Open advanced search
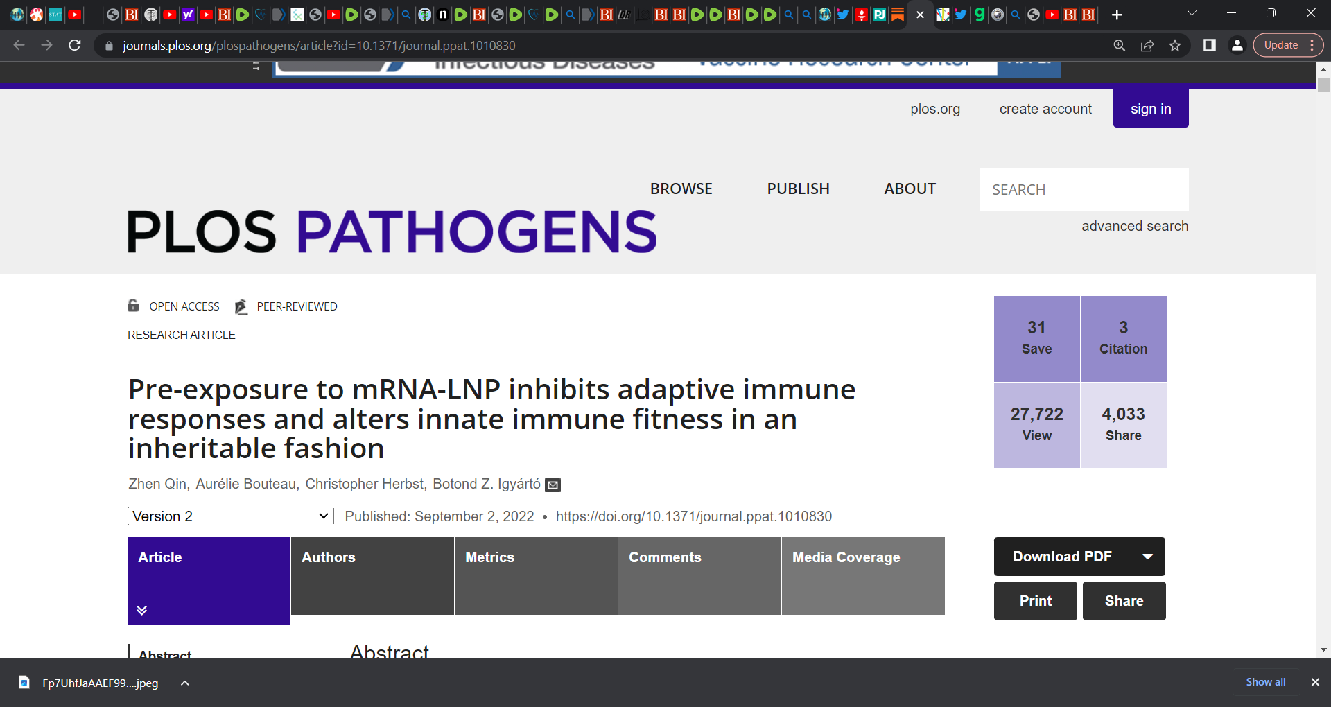This screenshot has height=707, width=1331. [1135, 226]
